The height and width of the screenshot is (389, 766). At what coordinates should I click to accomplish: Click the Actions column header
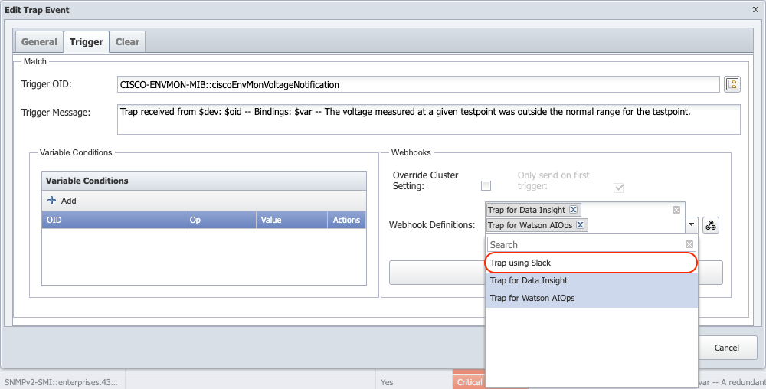346,220
